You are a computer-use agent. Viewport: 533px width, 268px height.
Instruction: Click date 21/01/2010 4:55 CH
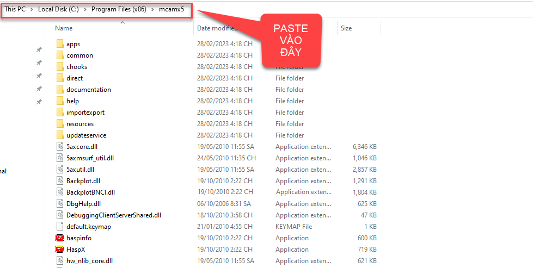click(x=225, y=227)
